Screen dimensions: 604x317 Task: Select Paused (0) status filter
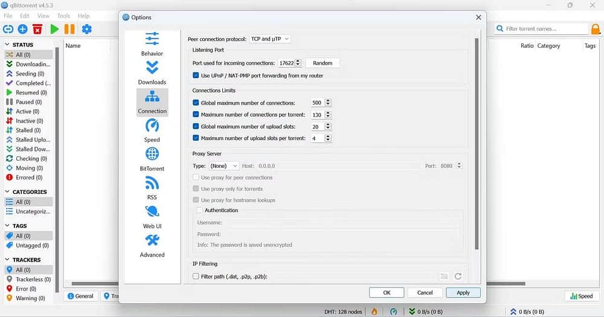click(28, 102)
